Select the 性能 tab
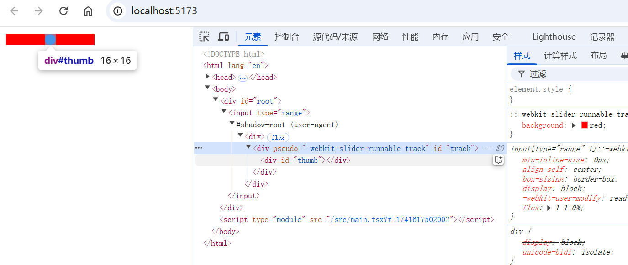Viewport: 628px width, 265px height. 410,37
